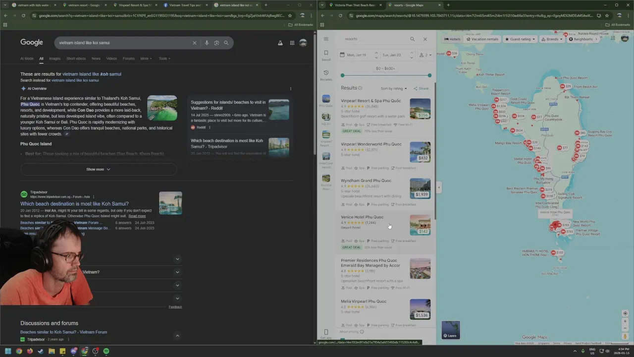Open new tab in Maps browser window
The width and height of the screenshot is (634, 357).
point(448,5)
